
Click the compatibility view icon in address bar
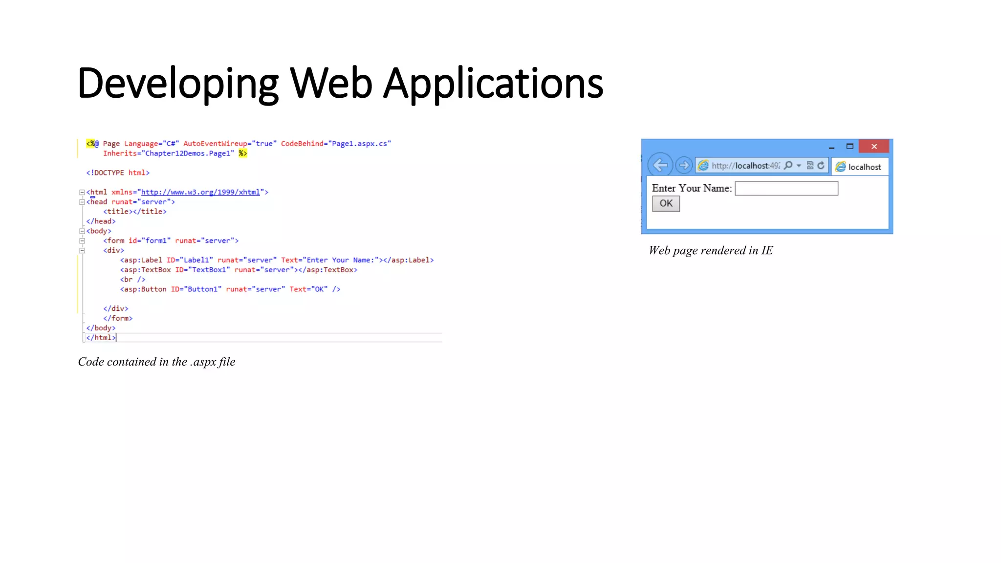(810, 166)
